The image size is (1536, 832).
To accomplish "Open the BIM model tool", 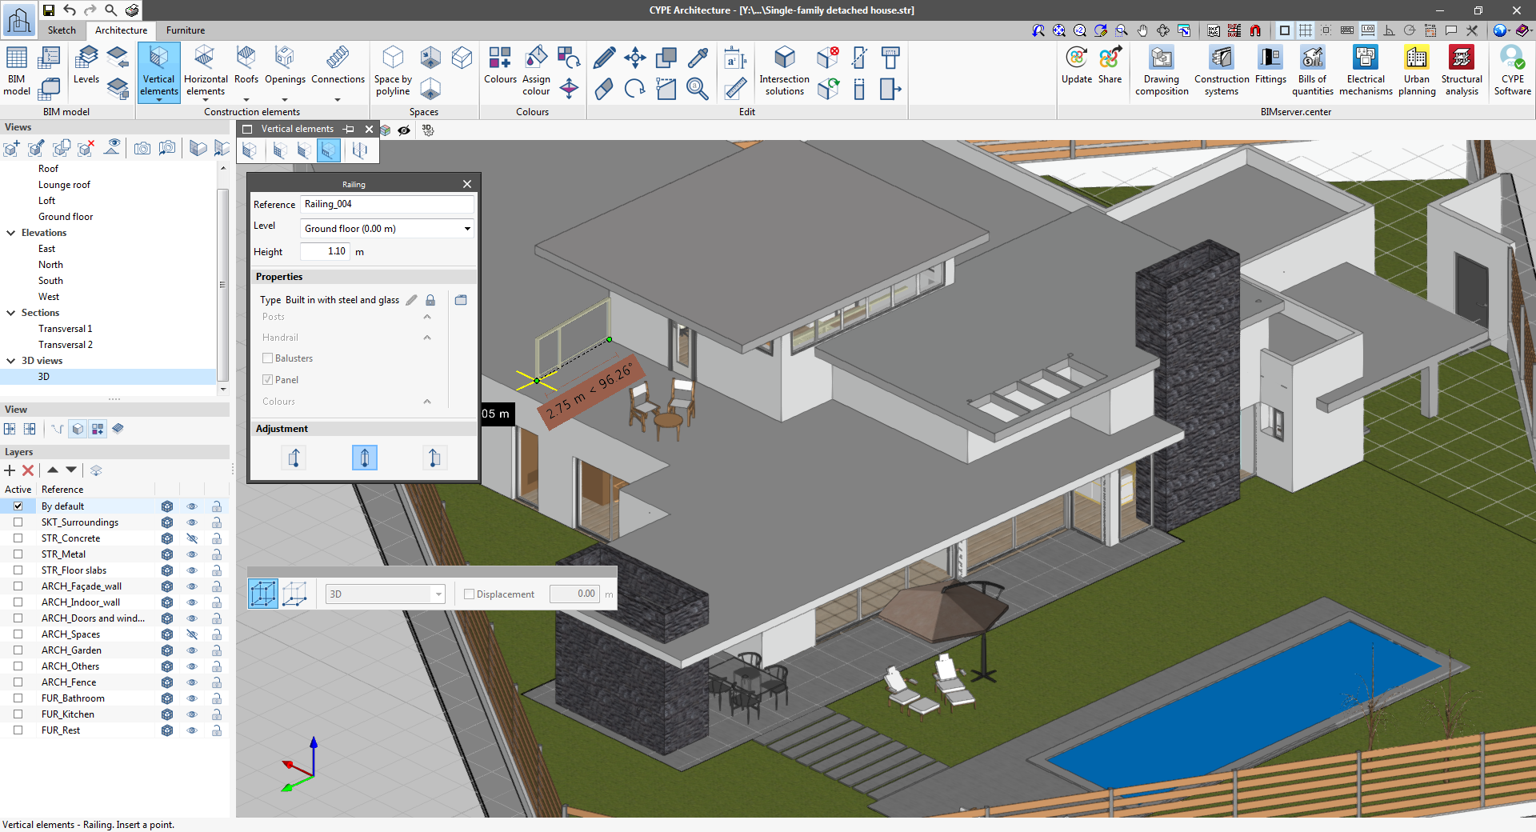I will coord(17,70).
